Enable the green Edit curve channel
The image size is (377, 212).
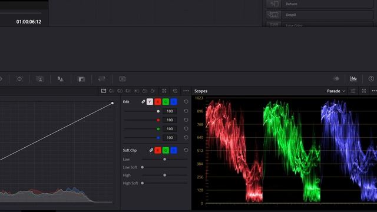(166, 102)
